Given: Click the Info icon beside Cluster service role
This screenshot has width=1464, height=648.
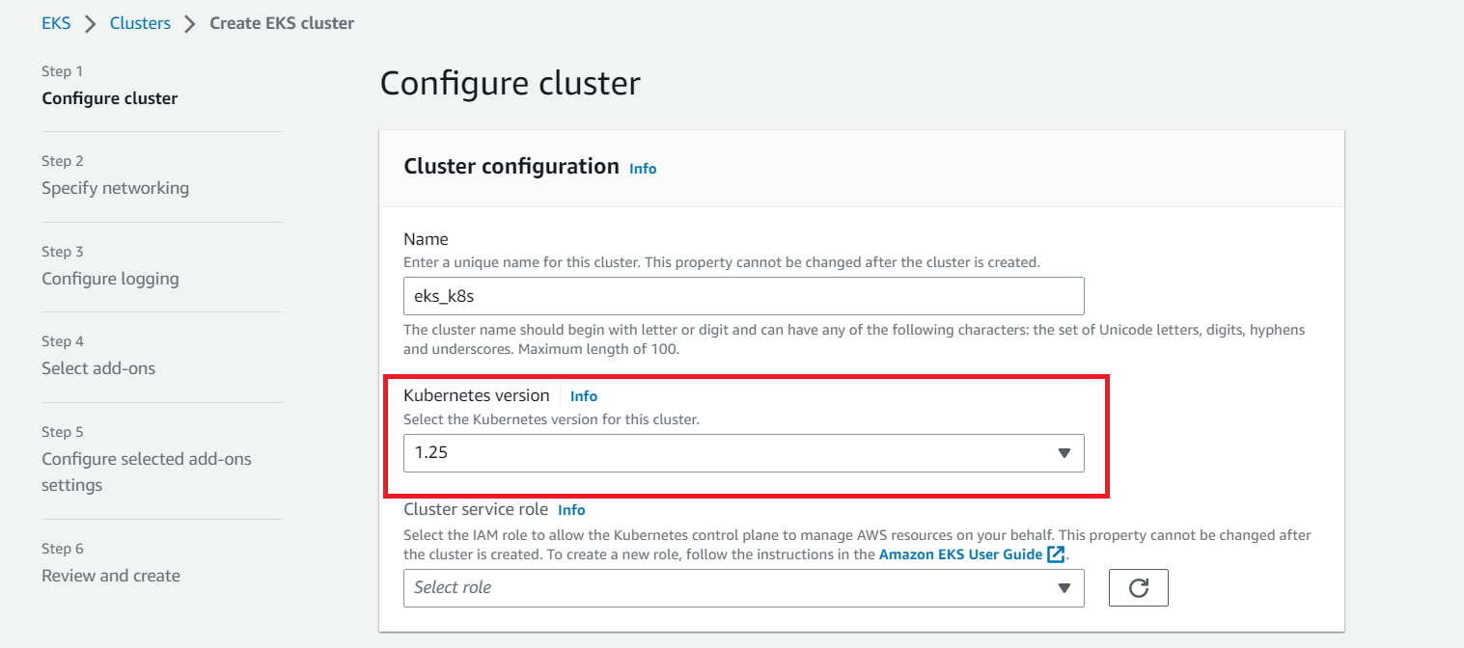Looking at the screenshot, I should pyautogui.click(x=571, y=509).
